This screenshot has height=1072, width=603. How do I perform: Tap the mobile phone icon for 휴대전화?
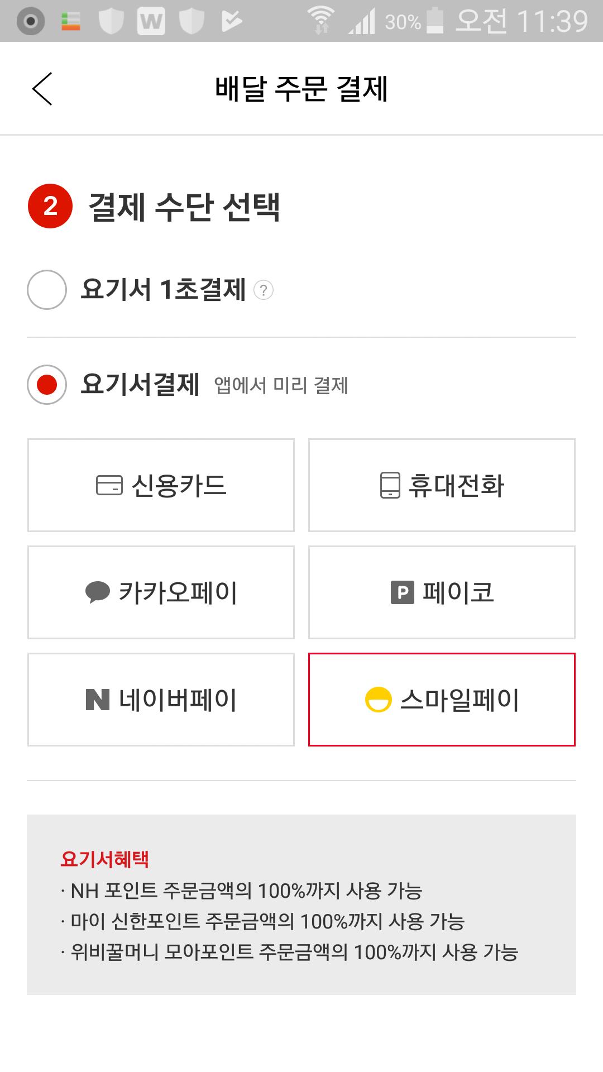390,485
